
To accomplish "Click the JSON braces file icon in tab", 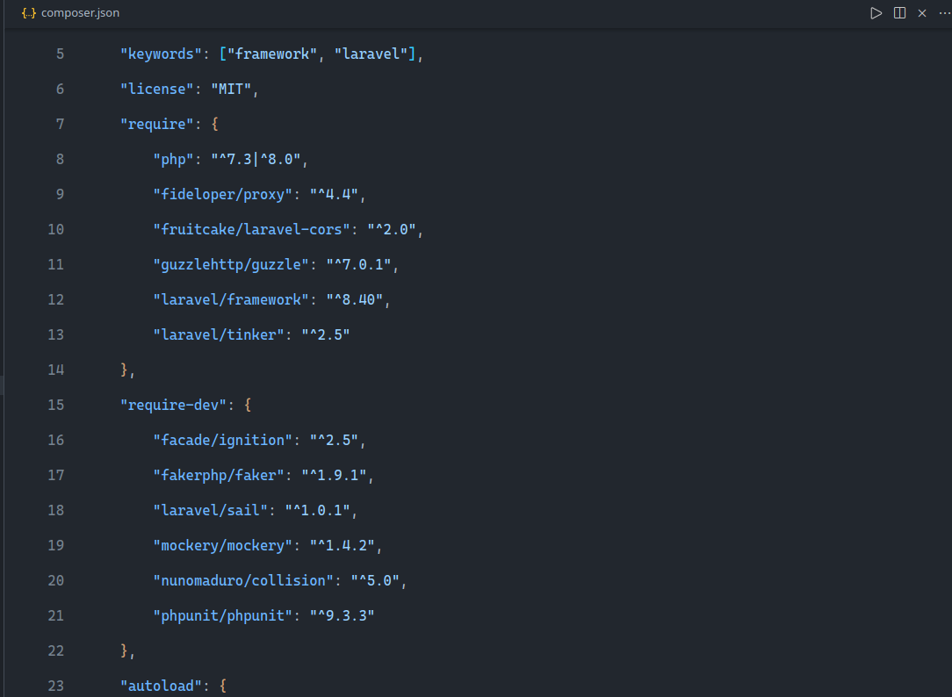I will (28, 13).
